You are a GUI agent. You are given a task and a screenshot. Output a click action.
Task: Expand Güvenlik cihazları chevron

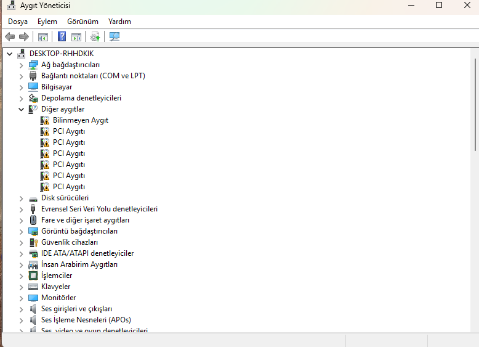pos(21,243)
